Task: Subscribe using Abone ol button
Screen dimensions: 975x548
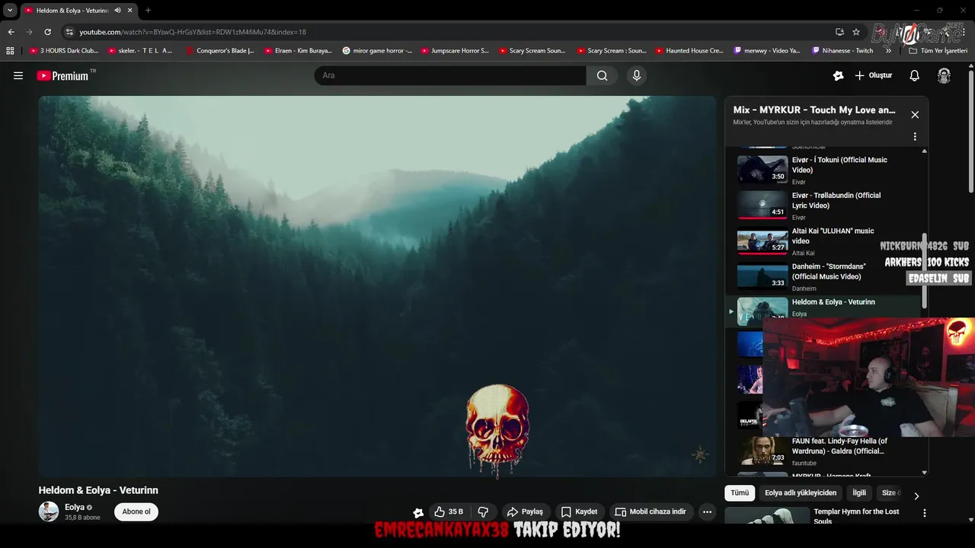Action: point(136,511)
